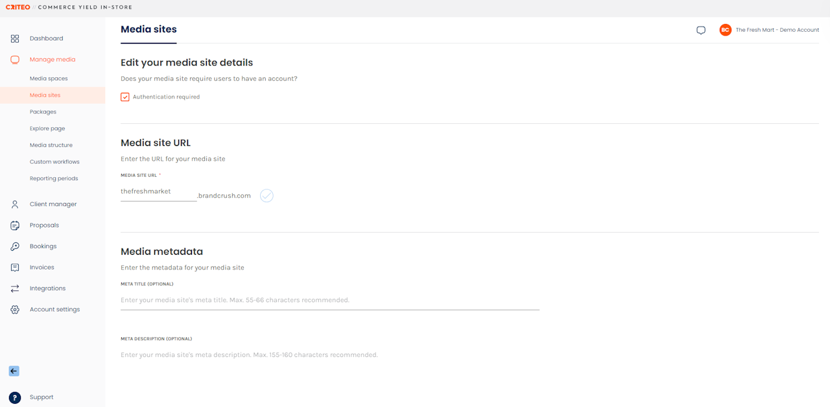Open the Custom workflows link
830x407 pixels.
[x=54, y=162]
